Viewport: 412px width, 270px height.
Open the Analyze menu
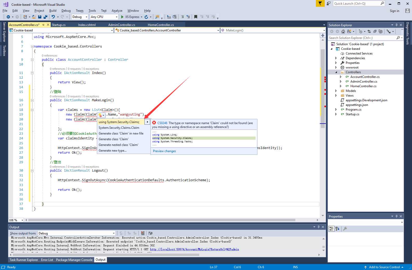(x=117, y=11)
